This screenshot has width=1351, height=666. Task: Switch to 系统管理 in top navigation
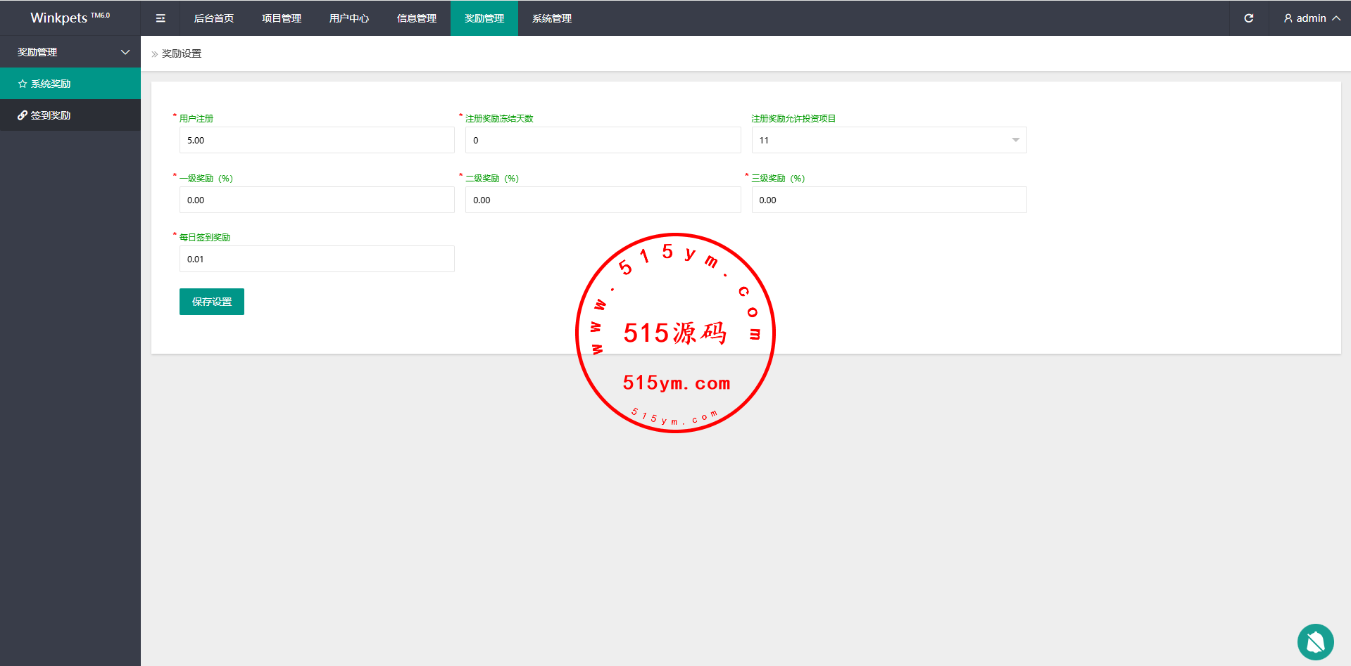pyautogui.click(x=551, y=18)
